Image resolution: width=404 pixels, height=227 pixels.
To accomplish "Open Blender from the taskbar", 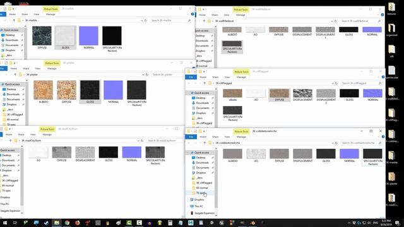I will tap(252, 223).
